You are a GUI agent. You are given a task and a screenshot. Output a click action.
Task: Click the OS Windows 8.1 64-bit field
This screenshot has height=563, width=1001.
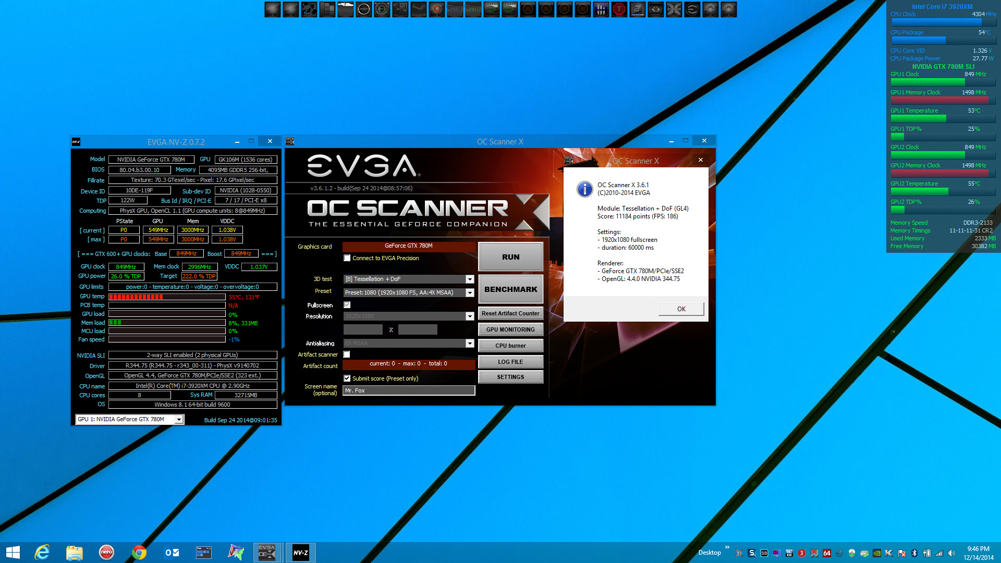[192, 405]
